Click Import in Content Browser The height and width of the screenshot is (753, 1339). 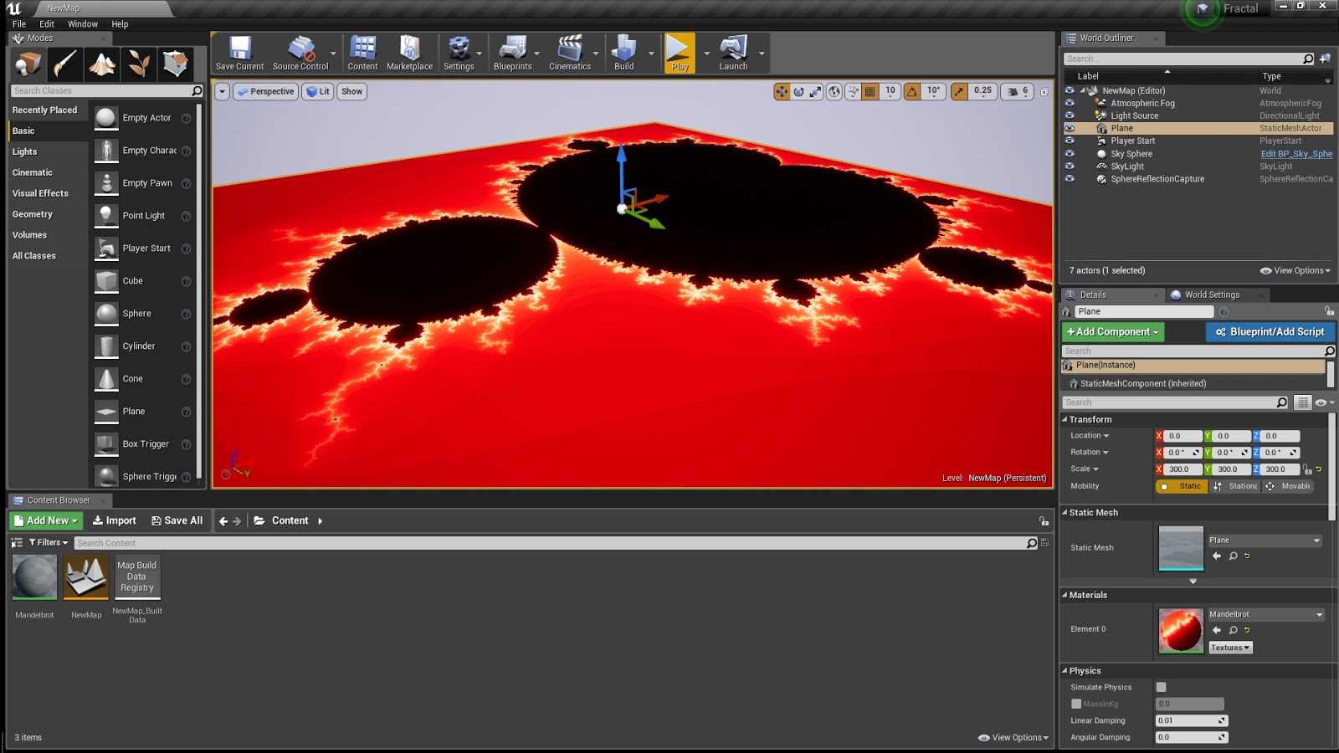[x=114, y=520]
